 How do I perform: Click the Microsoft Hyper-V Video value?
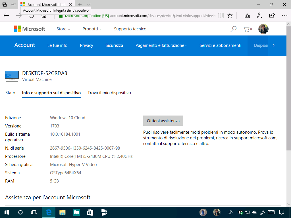click(73, 165)
